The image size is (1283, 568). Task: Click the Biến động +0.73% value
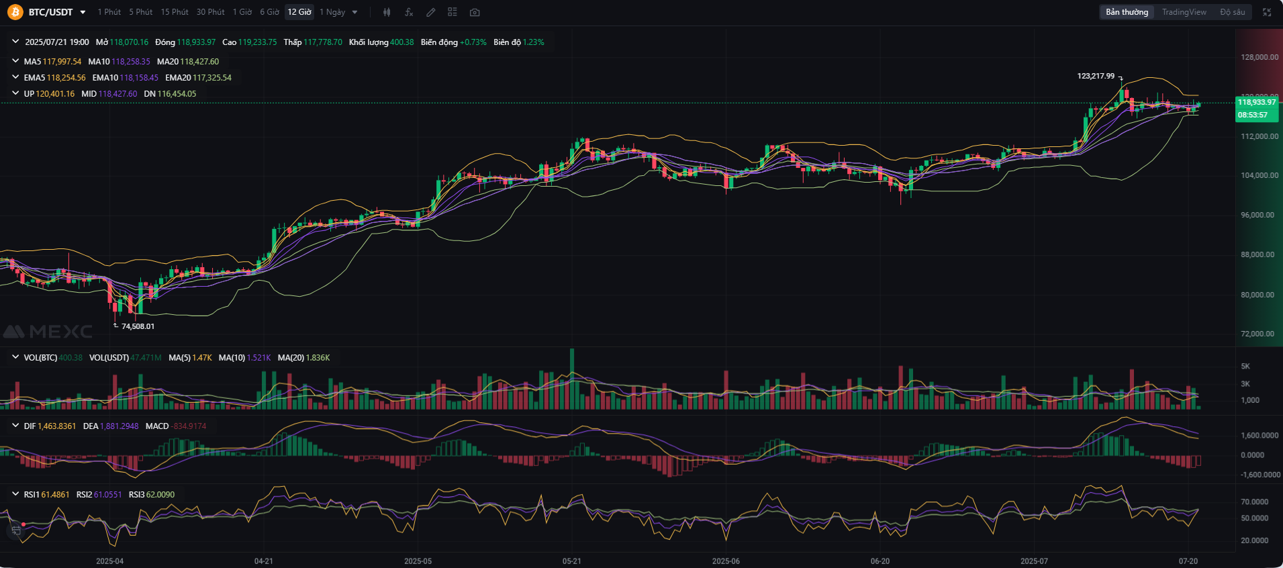[473, 42]
